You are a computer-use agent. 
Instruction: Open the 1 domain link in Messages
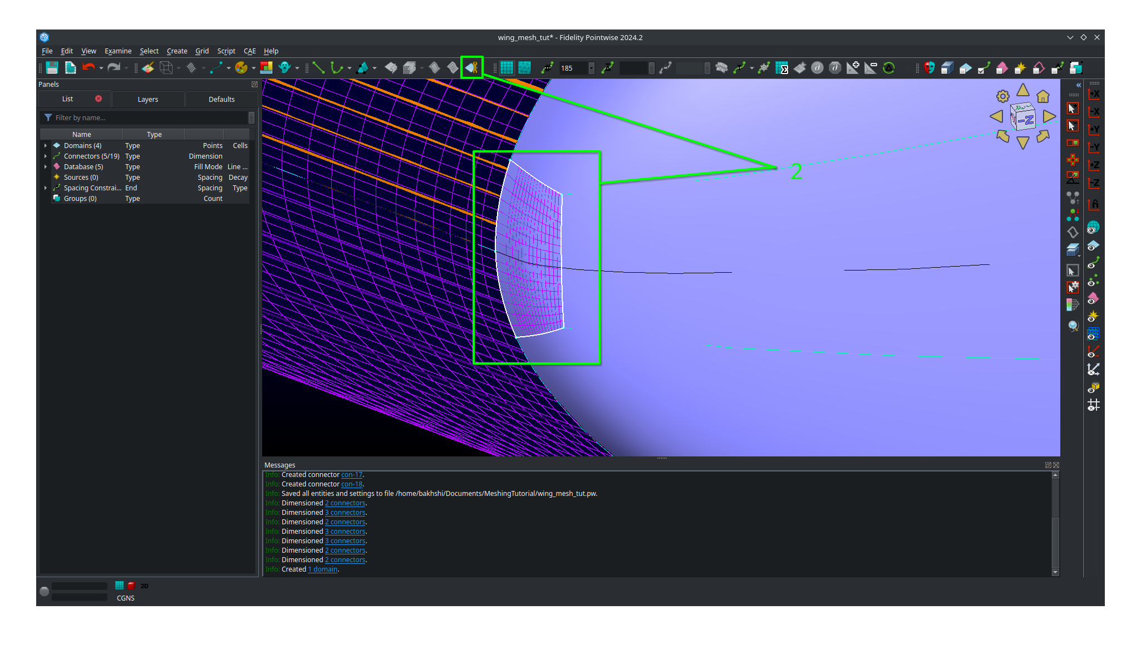322,569
